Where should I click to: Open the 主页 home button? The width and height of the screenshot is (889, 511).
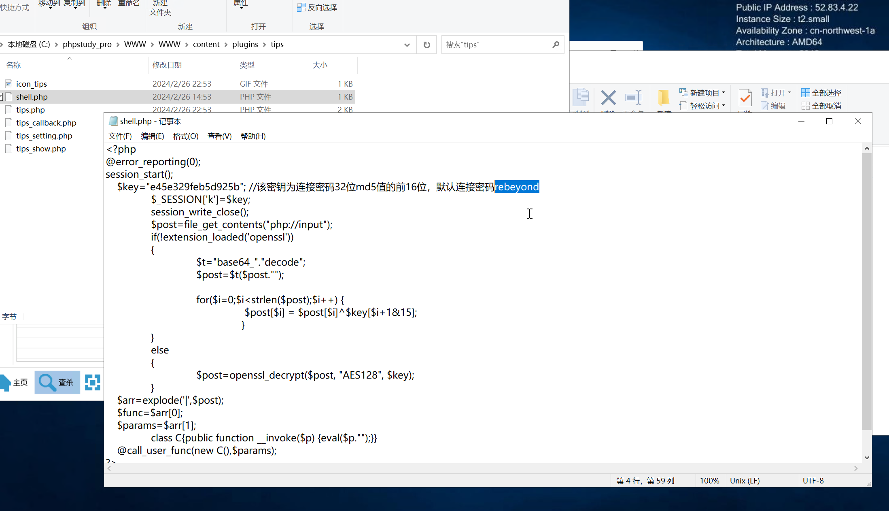(x=15, y=382)
